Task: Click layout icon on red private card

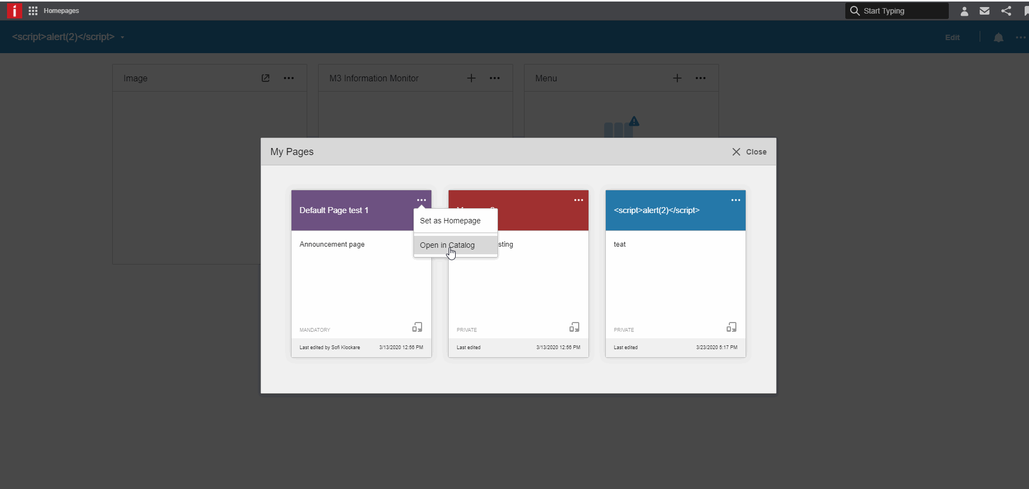Action: click(x=574, y=327)
